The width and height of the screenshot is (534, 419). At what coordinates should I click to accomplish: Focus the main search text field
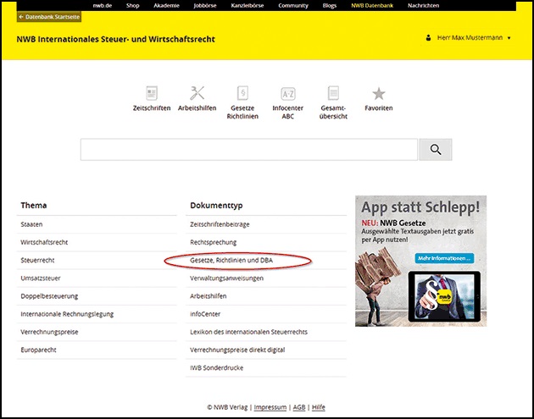pyautogui.click(x=248, y=150)
